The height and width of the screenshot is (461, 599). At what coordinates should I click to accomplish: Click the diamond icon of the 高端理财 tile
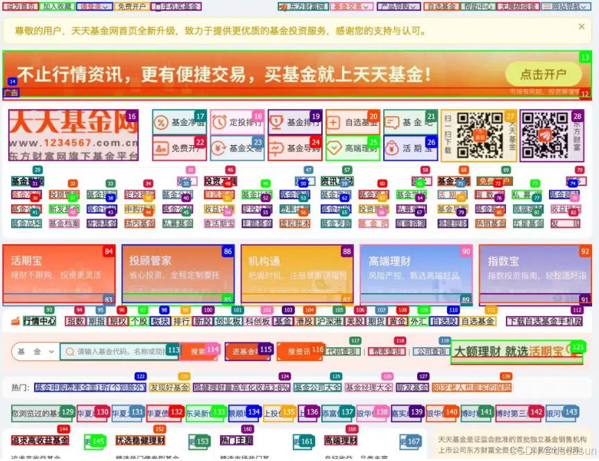click(x=333, y=149)
